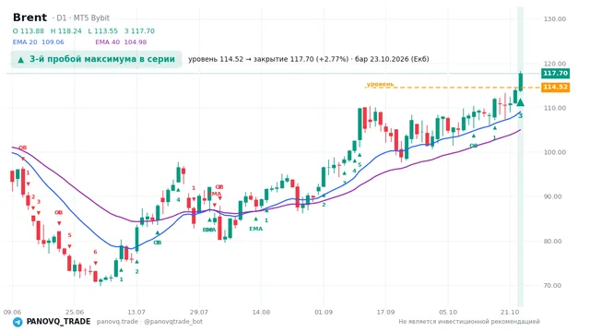Image resolution: width=590 pixels, height=332 pixels.
Task: Click the Brent symbol title
Action: click(x=29, y=18)
